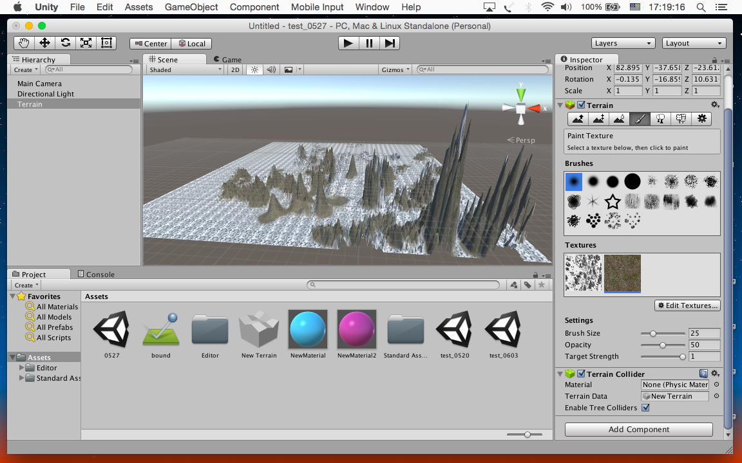Toggle scene lighting sun icon
This screenshot has width=742, height=463.
coord(255,69)
